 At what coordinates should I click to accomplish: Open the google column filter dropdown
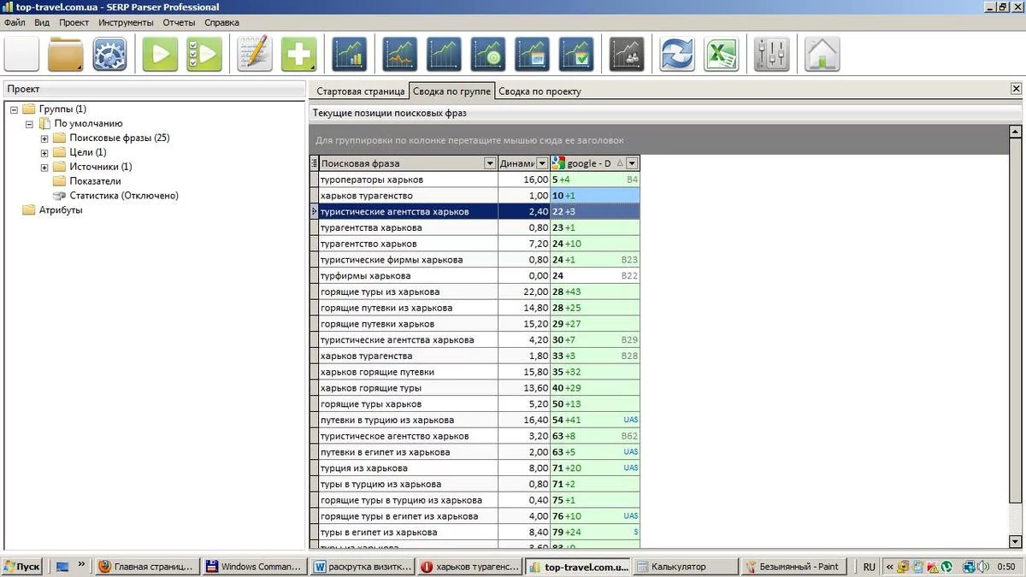(x=632, y=163)
